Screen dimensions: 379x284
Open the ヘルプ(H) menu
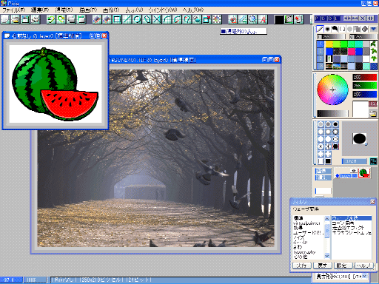(x=193, y=10)
